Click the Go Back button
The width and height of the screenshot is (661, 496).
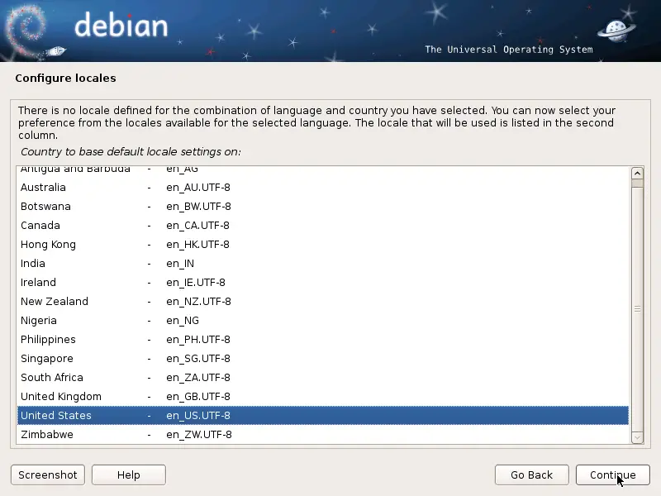point(531,475)
